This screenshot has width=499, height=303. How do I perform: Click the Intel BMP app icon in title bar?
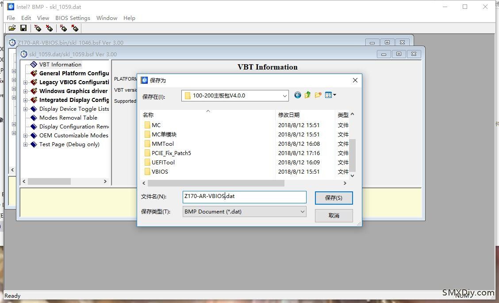11,7
